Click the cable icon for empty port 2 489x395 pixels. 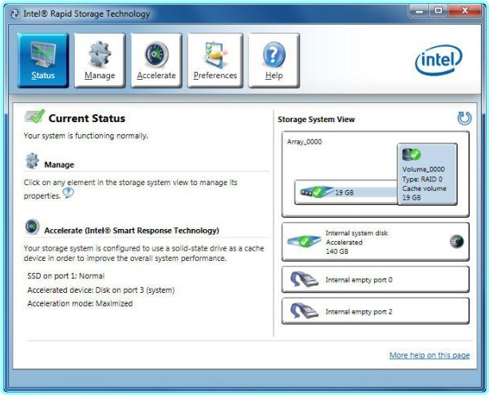tap(304, 310)
